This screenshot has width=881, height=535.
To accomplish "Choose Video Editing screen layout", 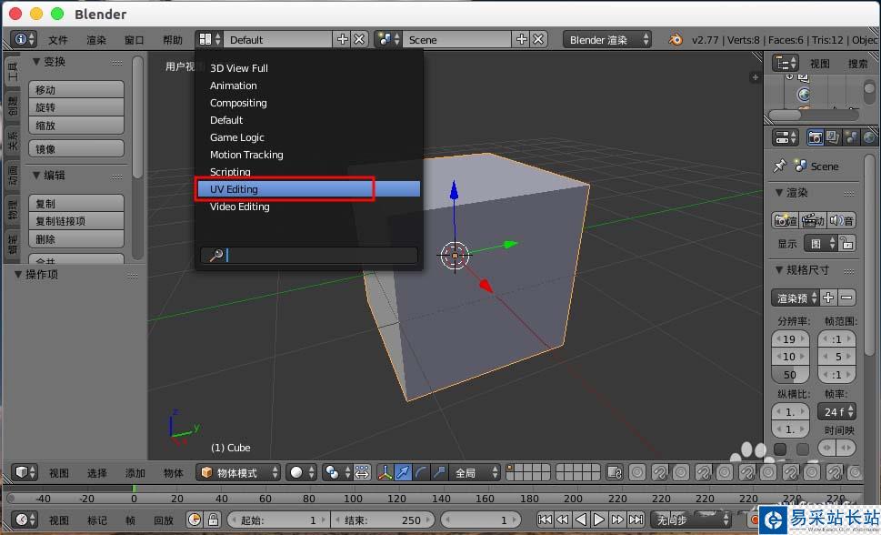I will (308, 207).
